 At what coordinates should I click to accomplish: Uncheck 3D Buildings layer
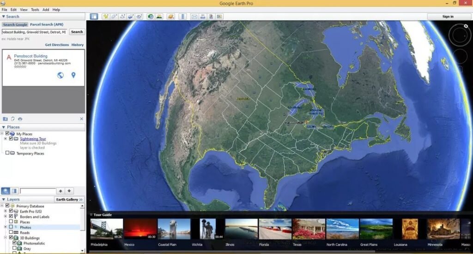pyautogui.click(x=11, y=237)
